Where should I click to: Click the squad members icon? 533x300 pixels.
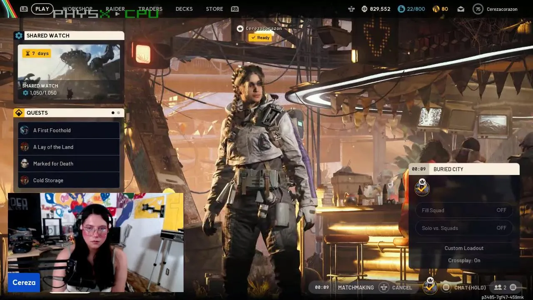click(x=498, y=287)
